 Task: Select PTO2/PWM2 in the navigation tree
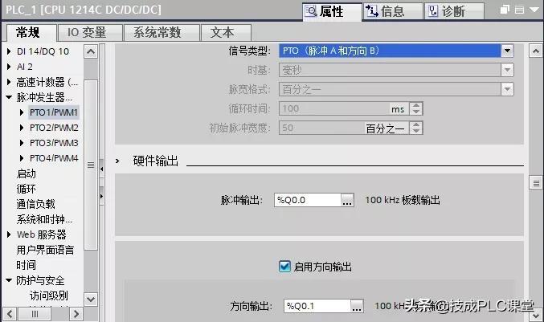coord(54,128)
